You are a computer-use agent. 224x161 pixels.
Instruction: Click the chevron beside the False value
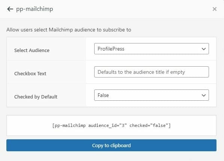pyautogui.click(x=204, y=95)
